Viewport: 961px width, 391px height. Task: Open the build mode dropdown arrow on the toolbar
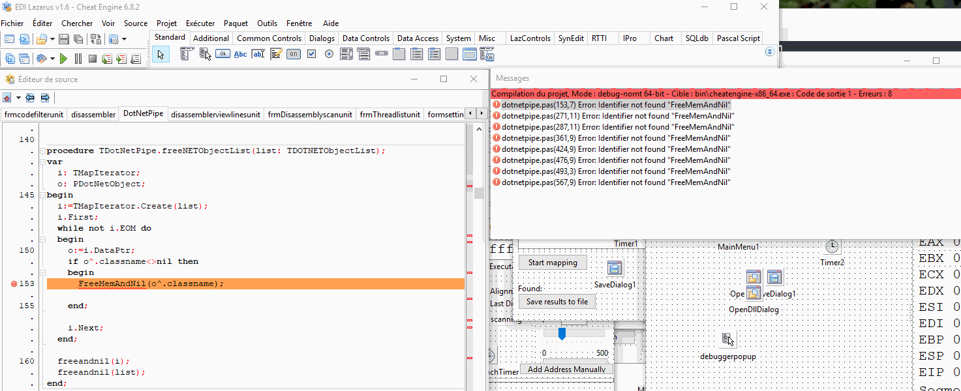[51, 59]
